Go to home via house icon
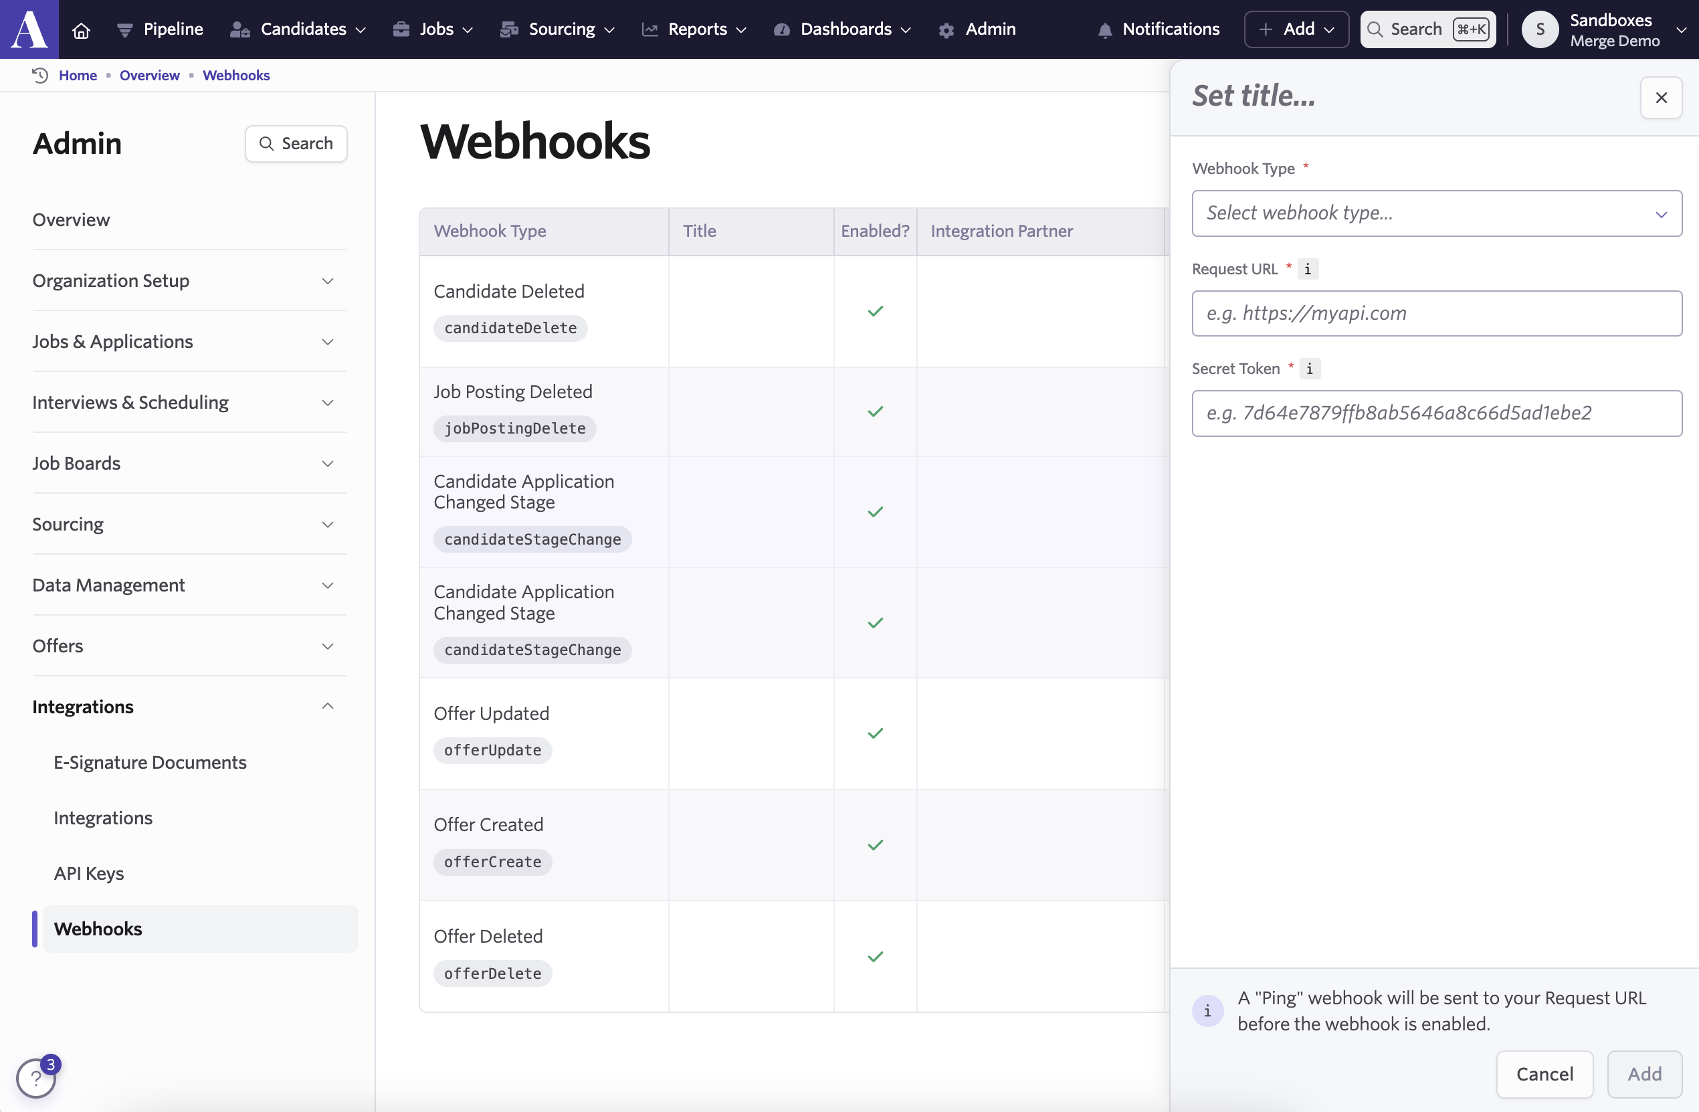The width and height of the screenshot is (1699, 1112). click(82, 29)
